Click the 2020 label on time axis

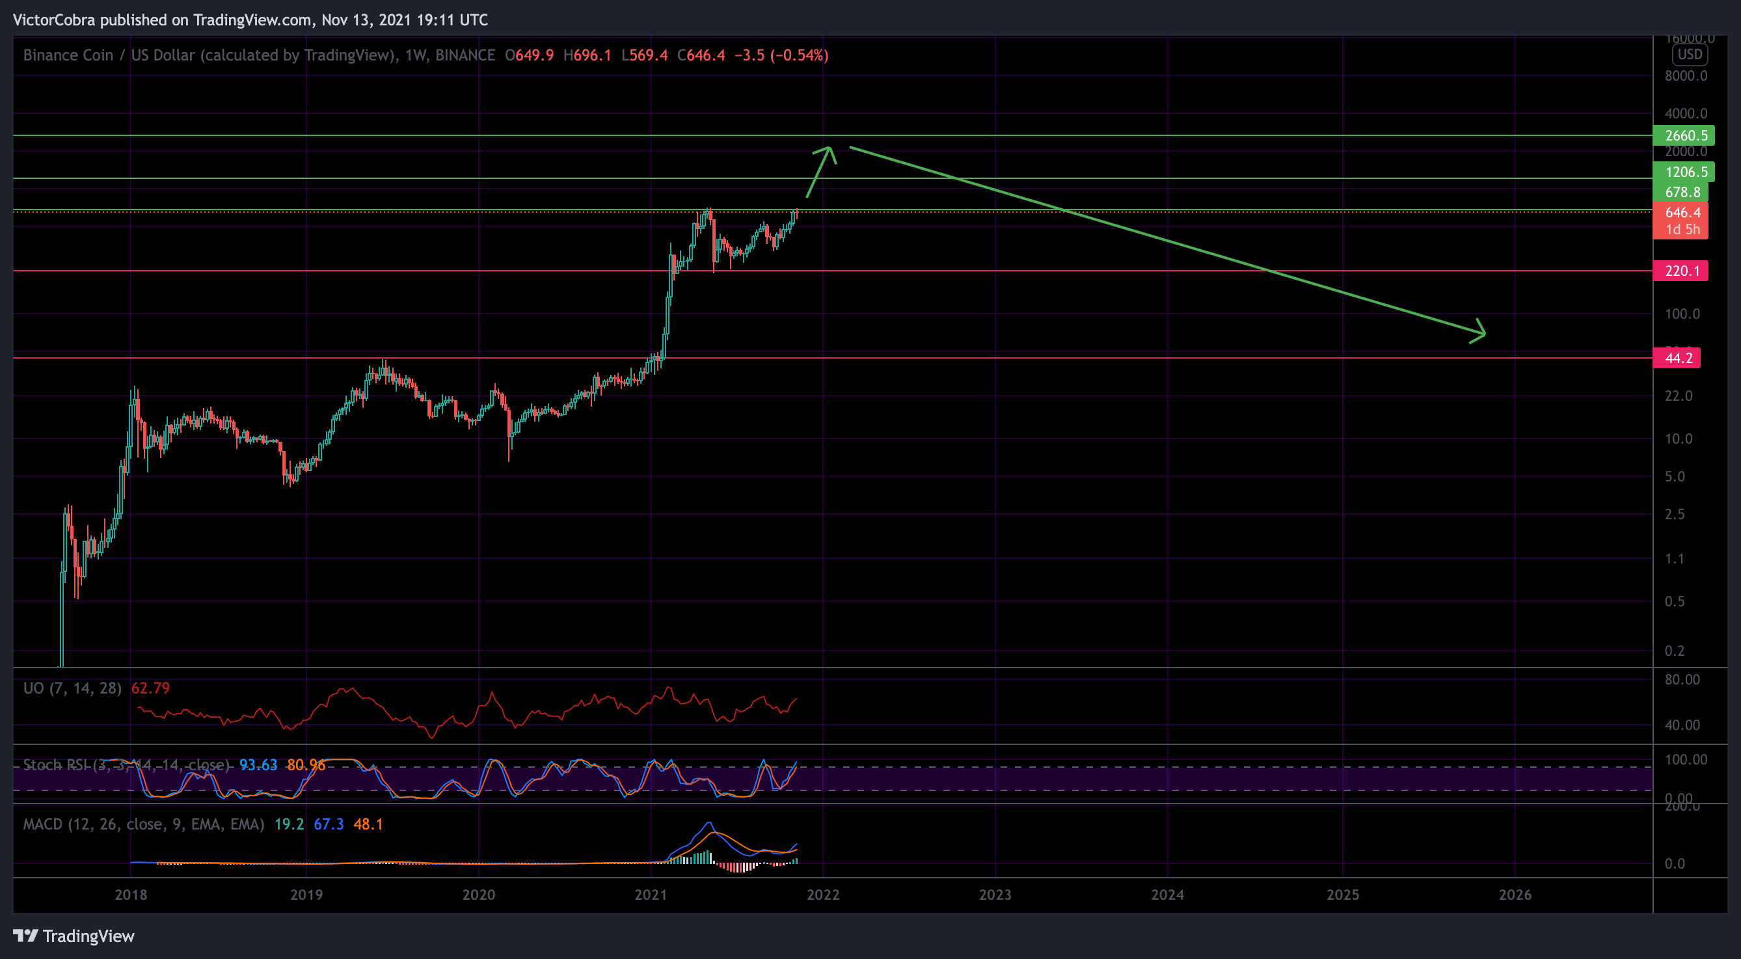tap(478, 895)
